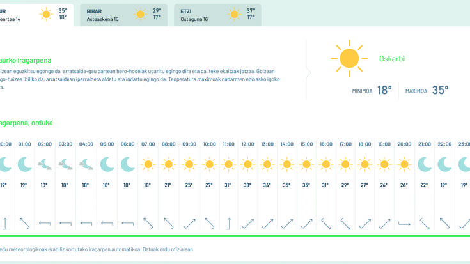Click the large sun icon beside Oskarbi

349,58
